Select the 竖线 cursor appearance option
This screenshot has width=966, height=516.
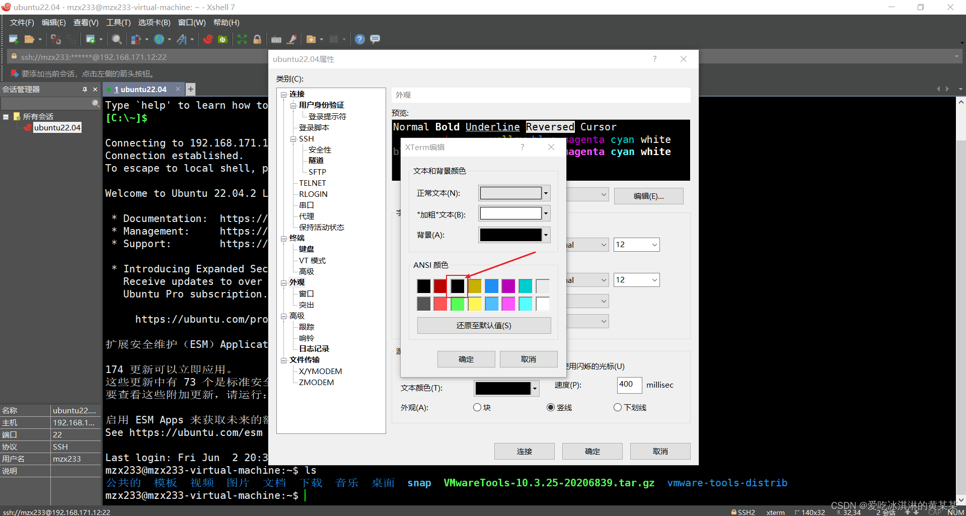click(x=550, y=407)
